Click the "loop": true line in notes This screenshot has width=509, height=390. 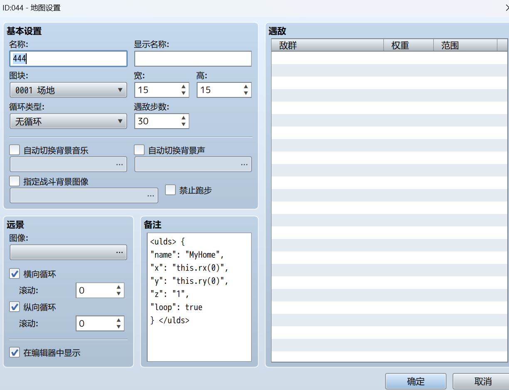click(x=176, y=307)
